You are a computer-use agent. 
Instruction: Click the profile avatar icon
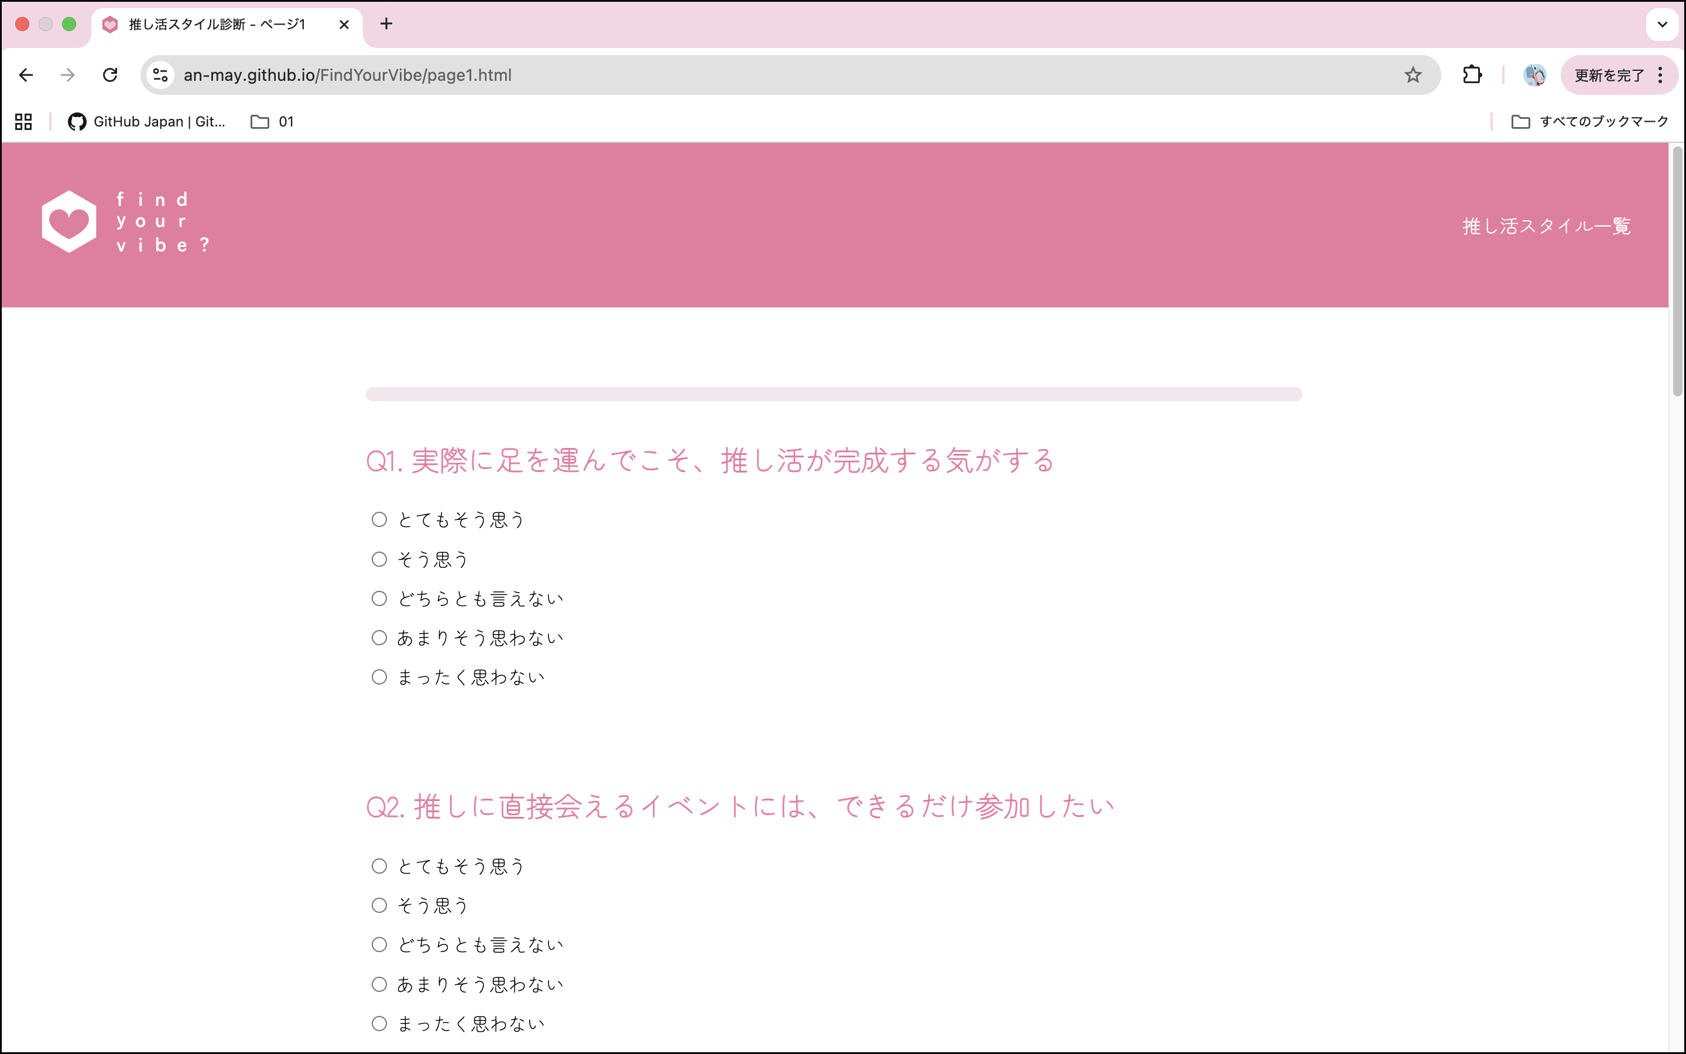[x=1534, y=74]
